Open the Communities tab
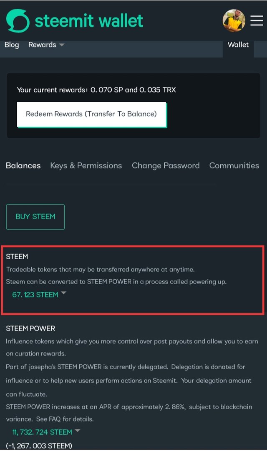The width and height of the screenshot is (267, 451). tap(234, 165)
